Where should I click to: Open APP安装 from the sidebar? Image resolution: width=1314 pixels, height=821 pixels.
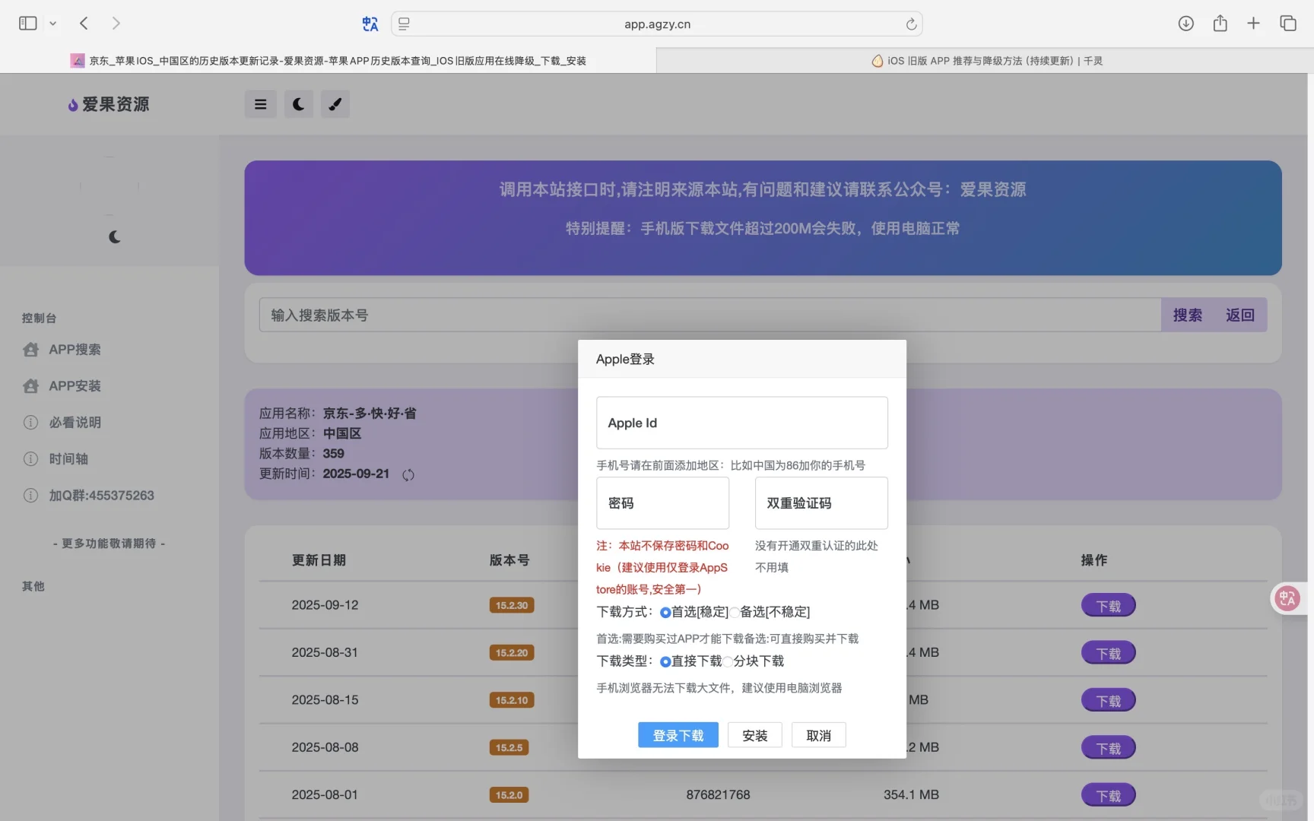click(x=75, y=385)
